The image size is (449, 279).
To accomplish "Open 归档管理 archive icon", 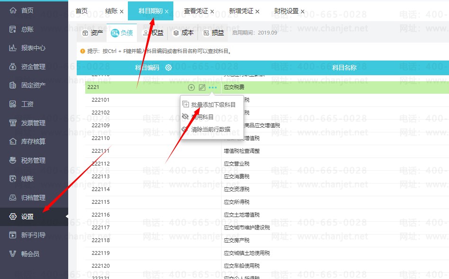I will pos(13,198).
